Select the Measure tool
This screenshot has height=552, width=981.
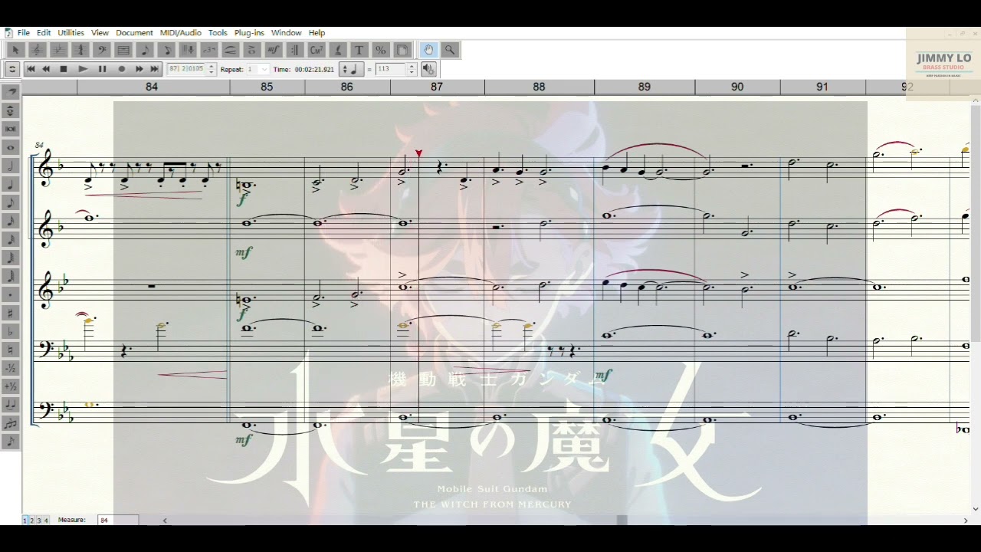point(123,50)
